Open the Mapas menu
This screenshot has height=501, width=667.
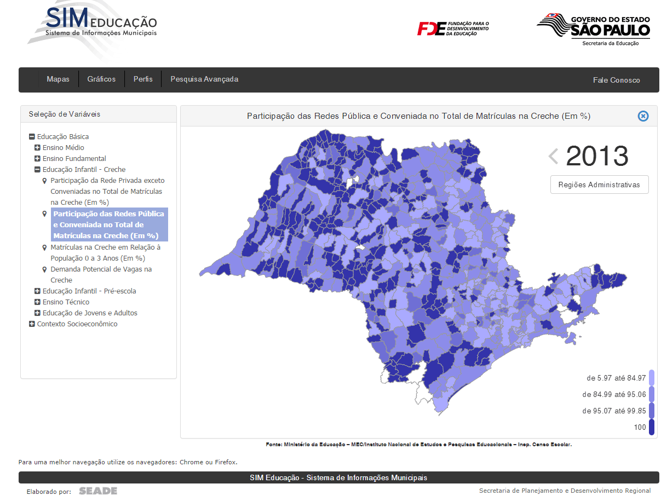[58, 79]
